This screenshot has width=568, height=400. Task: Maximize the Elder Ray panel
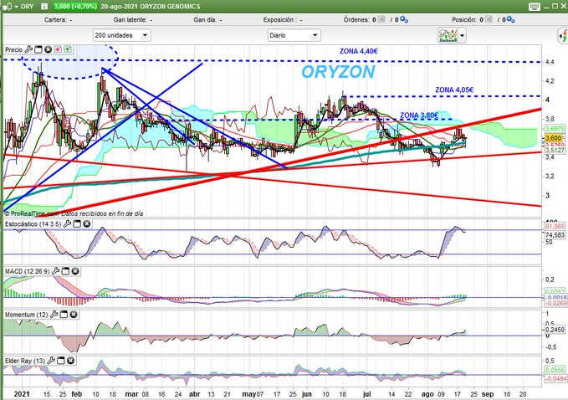[x=61, y=361]
